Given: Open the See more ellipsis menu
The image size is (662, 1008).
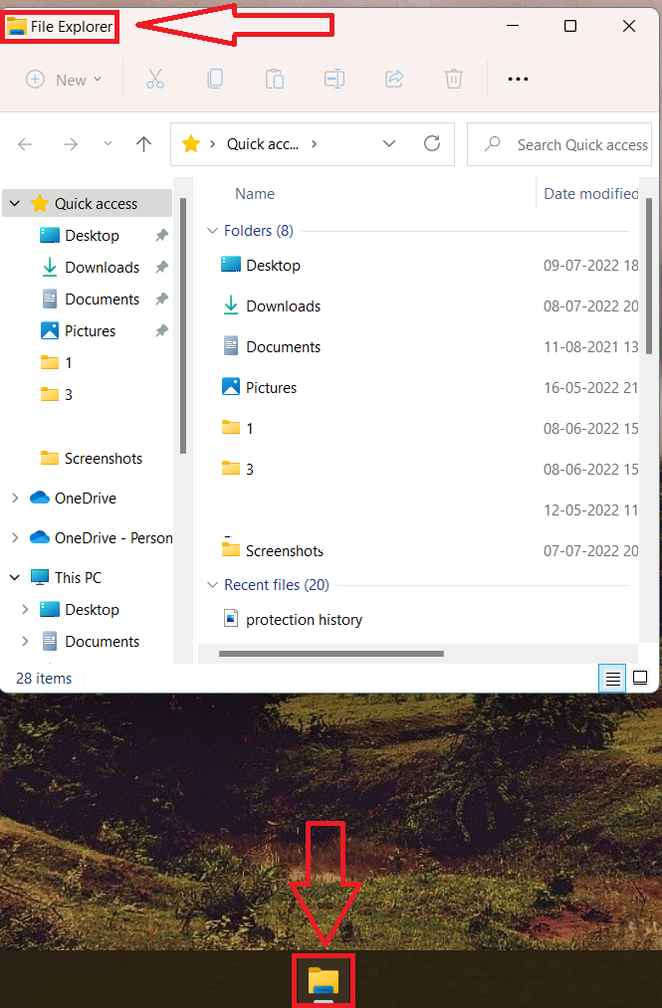Looking at the screenshot, I should [x=518, y=79].
